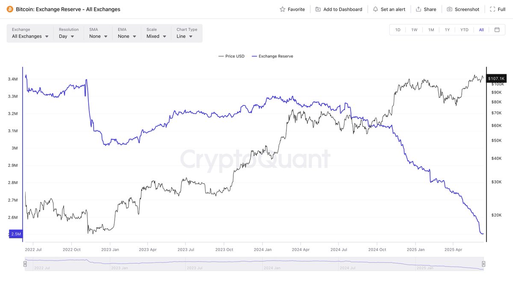Screen dimensions: 513x281
Task: Open Full screen view icon
Action: (x=492, y=9)
